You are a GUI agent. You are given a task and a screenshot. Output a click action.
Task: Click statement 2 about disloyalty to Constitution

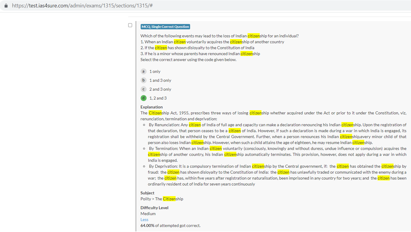coord(197,48)
